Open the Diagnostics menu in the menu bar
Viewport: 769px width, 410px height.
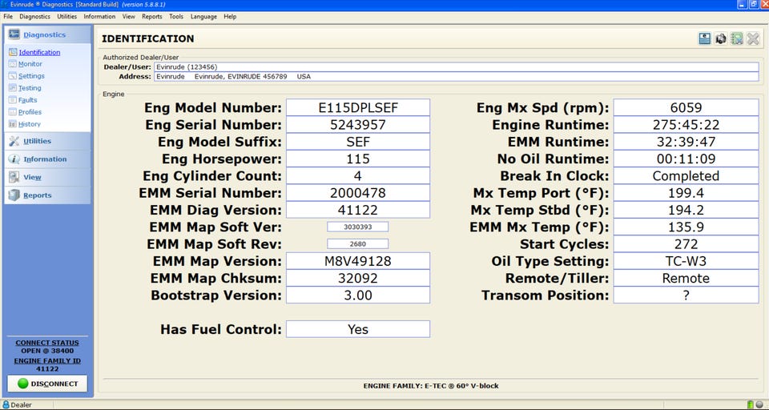pos(34,16)
